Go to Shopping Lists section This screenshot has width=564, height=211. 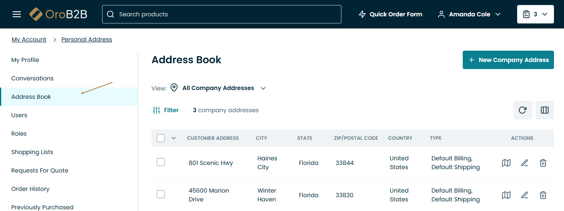pyautogui.click(x=32, y=152)
